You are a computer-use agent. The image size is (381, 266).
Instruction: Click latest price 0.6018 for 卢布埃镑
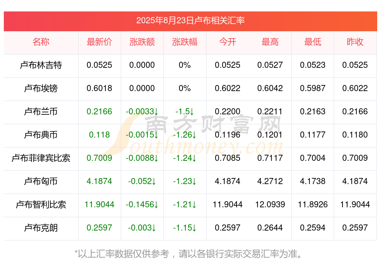pos(99,88)
